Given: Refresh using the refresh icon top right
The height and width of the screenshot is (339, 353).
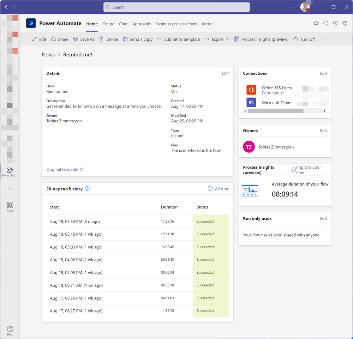Looking at the screenshot, I should (x=325, y=23).
